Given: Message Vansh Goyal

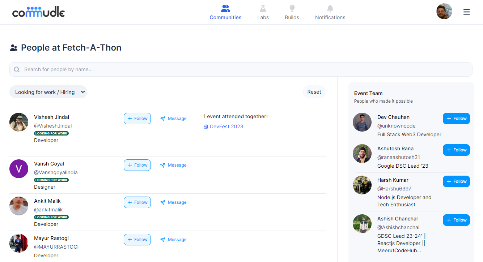Looking at the screenshot, I should 173,165.
